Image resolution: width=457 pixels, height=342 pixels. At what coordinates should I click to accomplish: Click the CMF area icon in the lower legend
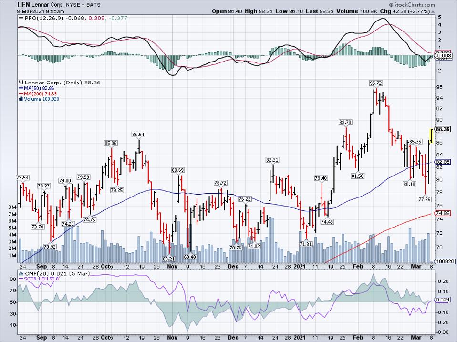[21, 273]
